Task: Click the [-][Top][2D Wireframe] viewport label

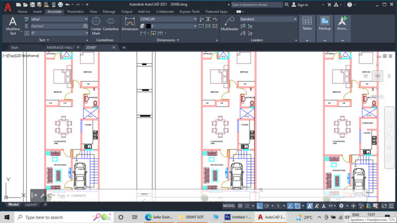Action: 21,56
